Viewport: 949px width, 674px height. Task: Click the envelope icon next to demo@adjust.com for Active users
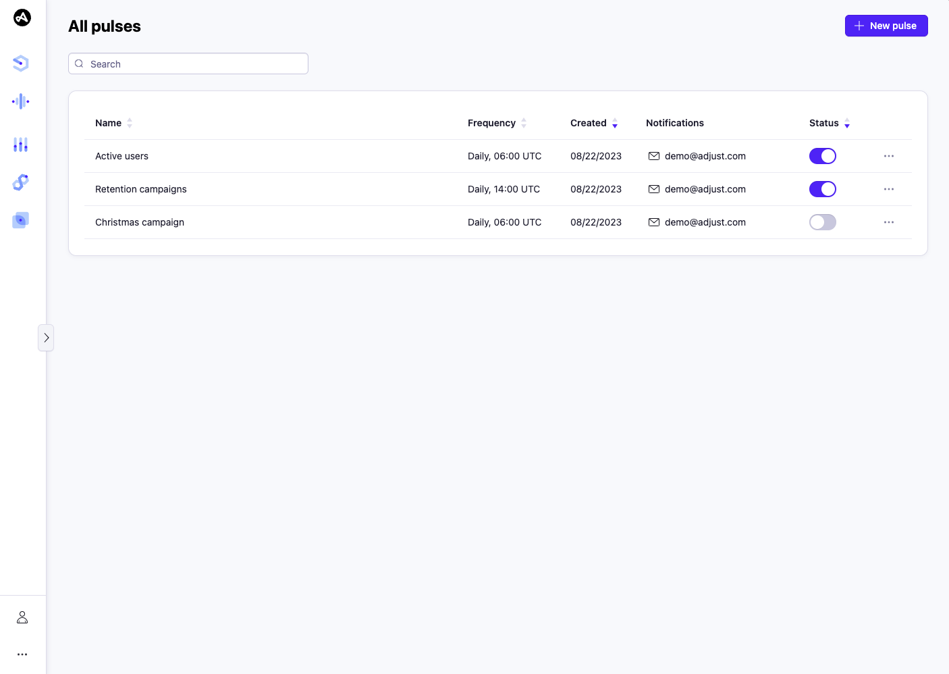tap(654, 155)
